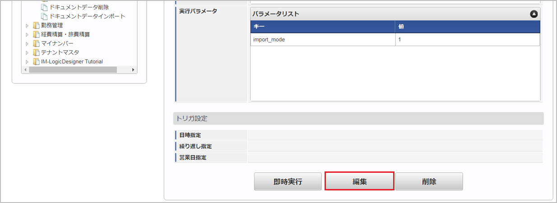Open the IM-LogicDesigner Tutorial folder icon

36,62
